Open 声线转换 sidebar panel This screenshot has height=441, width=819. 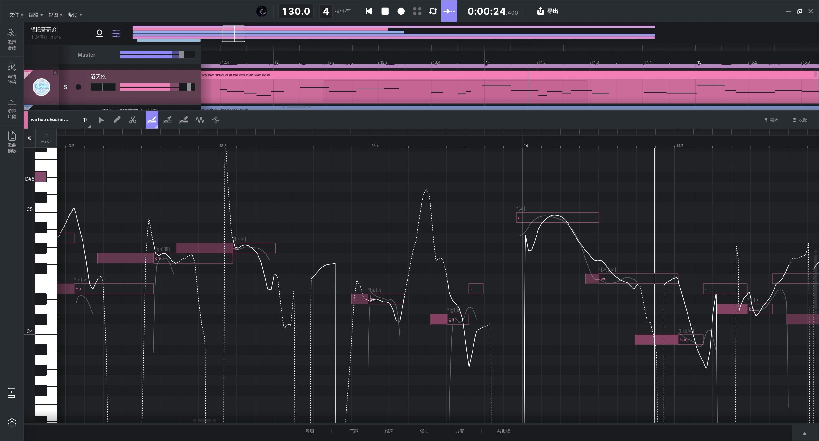pos(12,73)
